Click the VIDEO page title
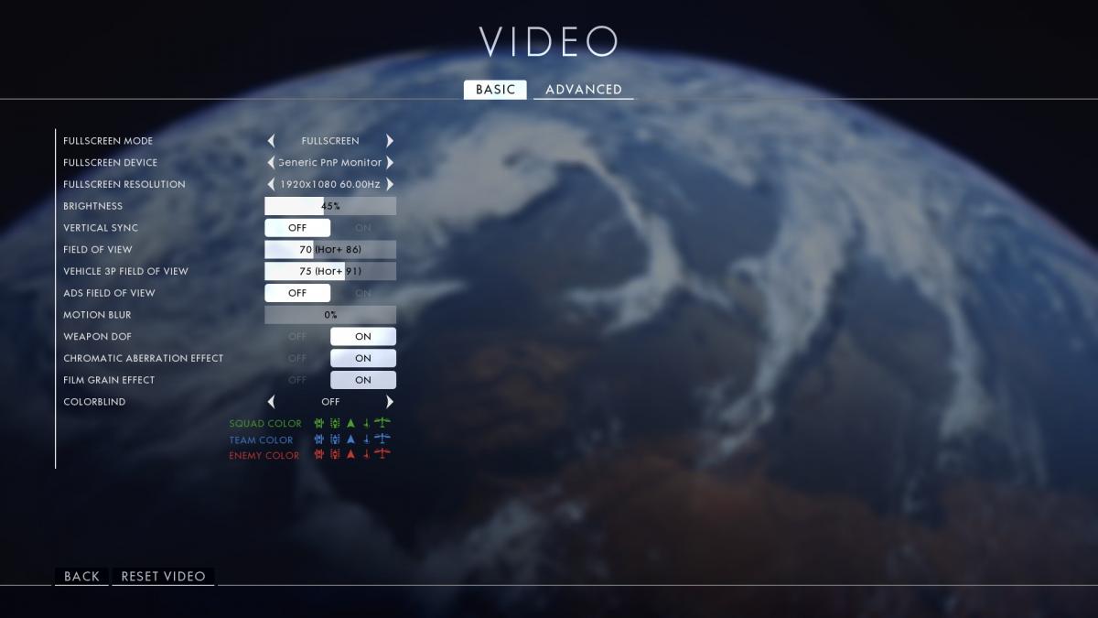 (549, 42)
